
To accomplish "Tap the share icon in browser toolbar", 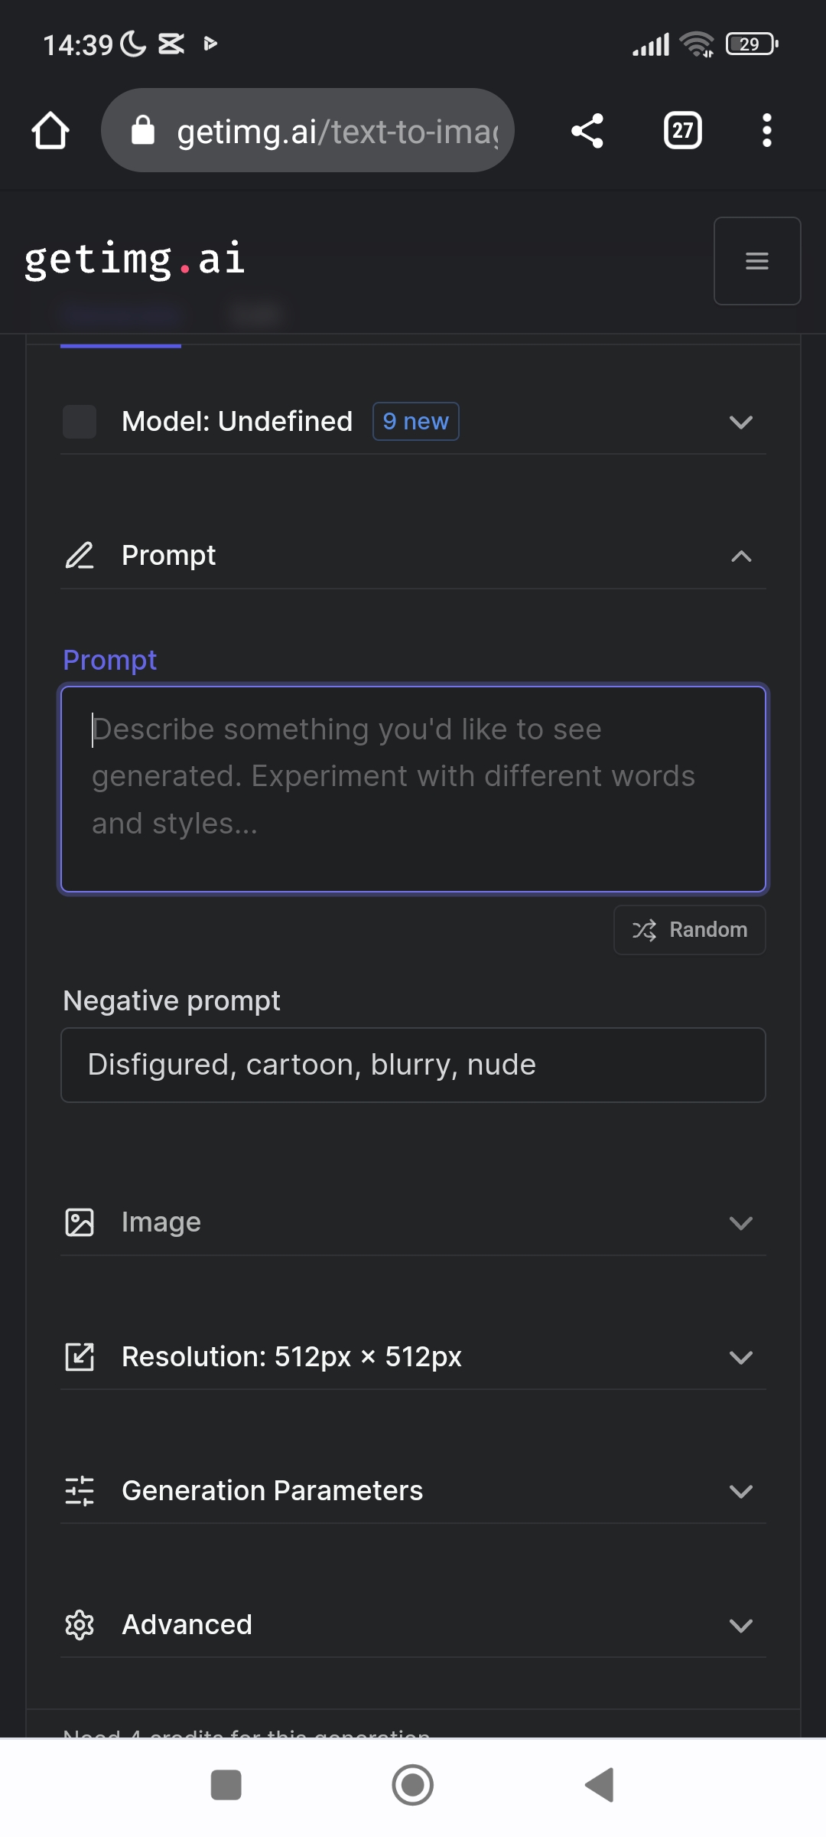I will (587, 131).
